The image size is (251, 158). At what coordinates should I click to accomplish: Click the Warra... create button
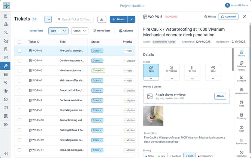[119, 19]
